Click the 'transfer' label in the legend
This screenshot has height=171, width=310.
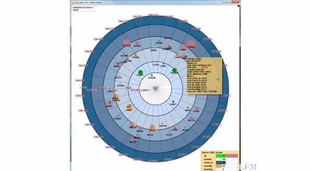click(x=208, y=159)
